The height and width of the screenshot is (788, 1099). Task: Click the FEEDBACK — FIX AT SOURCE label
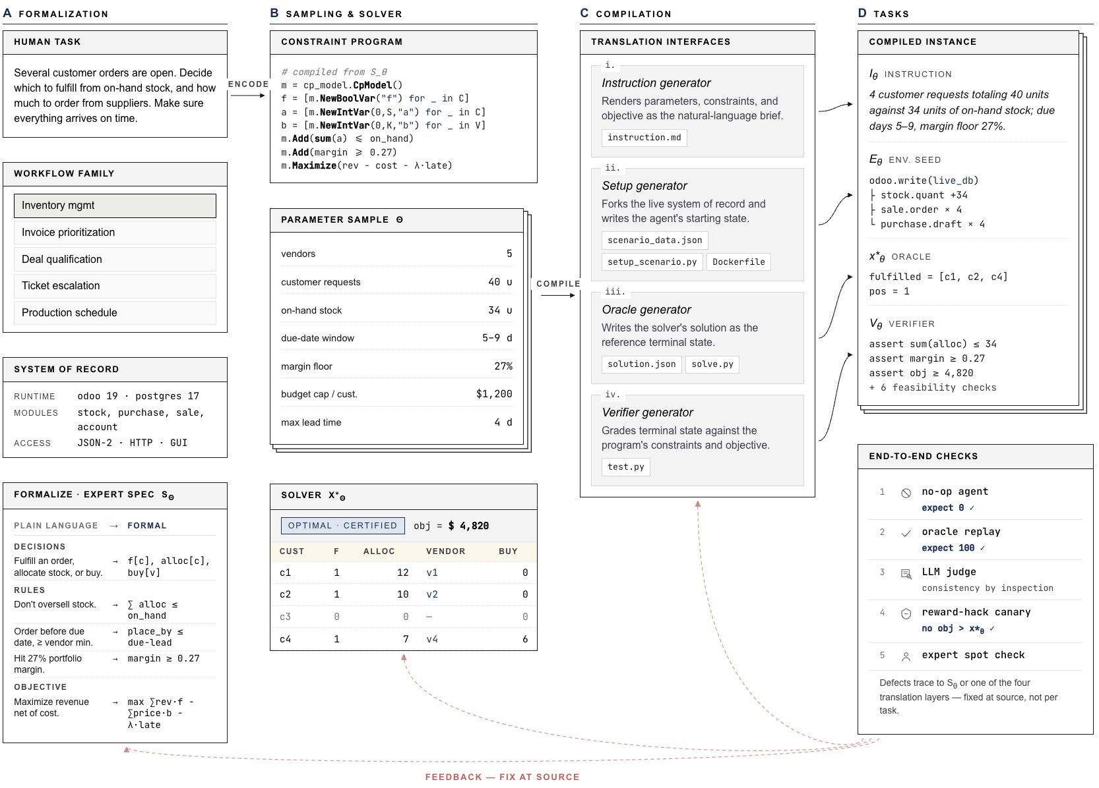tap(502, 777)
